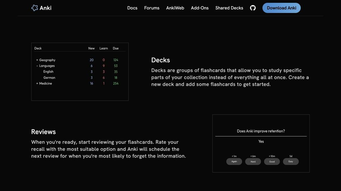Rate the card as Good

tap(272, 162)
